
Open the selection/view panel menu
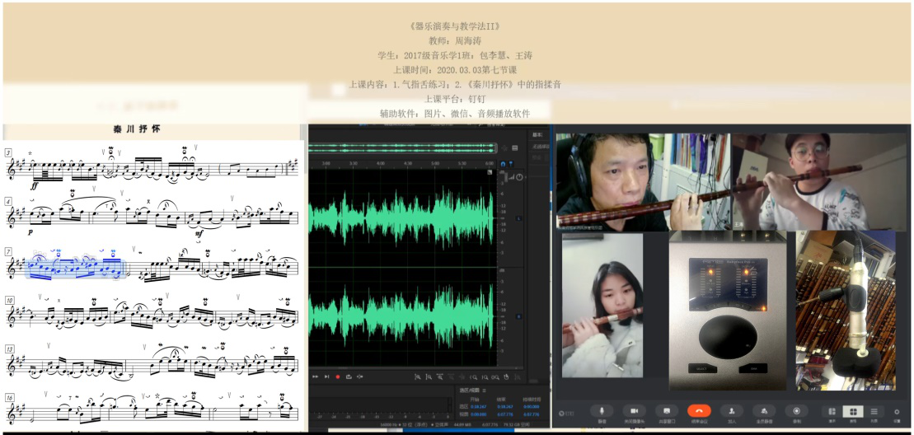pos(485,389)
